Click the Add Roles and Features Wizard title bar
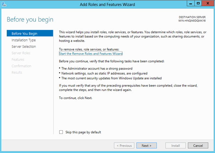This screenshot has width=215, height=153. pyautogui.click(x=107, y=4)
